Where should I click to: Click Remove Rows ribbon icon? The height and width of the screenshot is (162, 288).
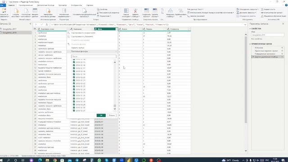(155, 11)
